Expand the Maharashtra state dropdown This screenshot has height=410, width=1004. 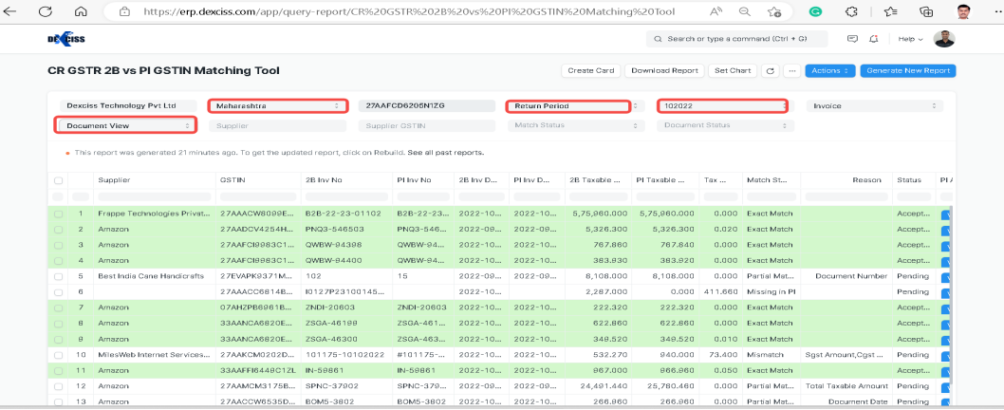276,106
